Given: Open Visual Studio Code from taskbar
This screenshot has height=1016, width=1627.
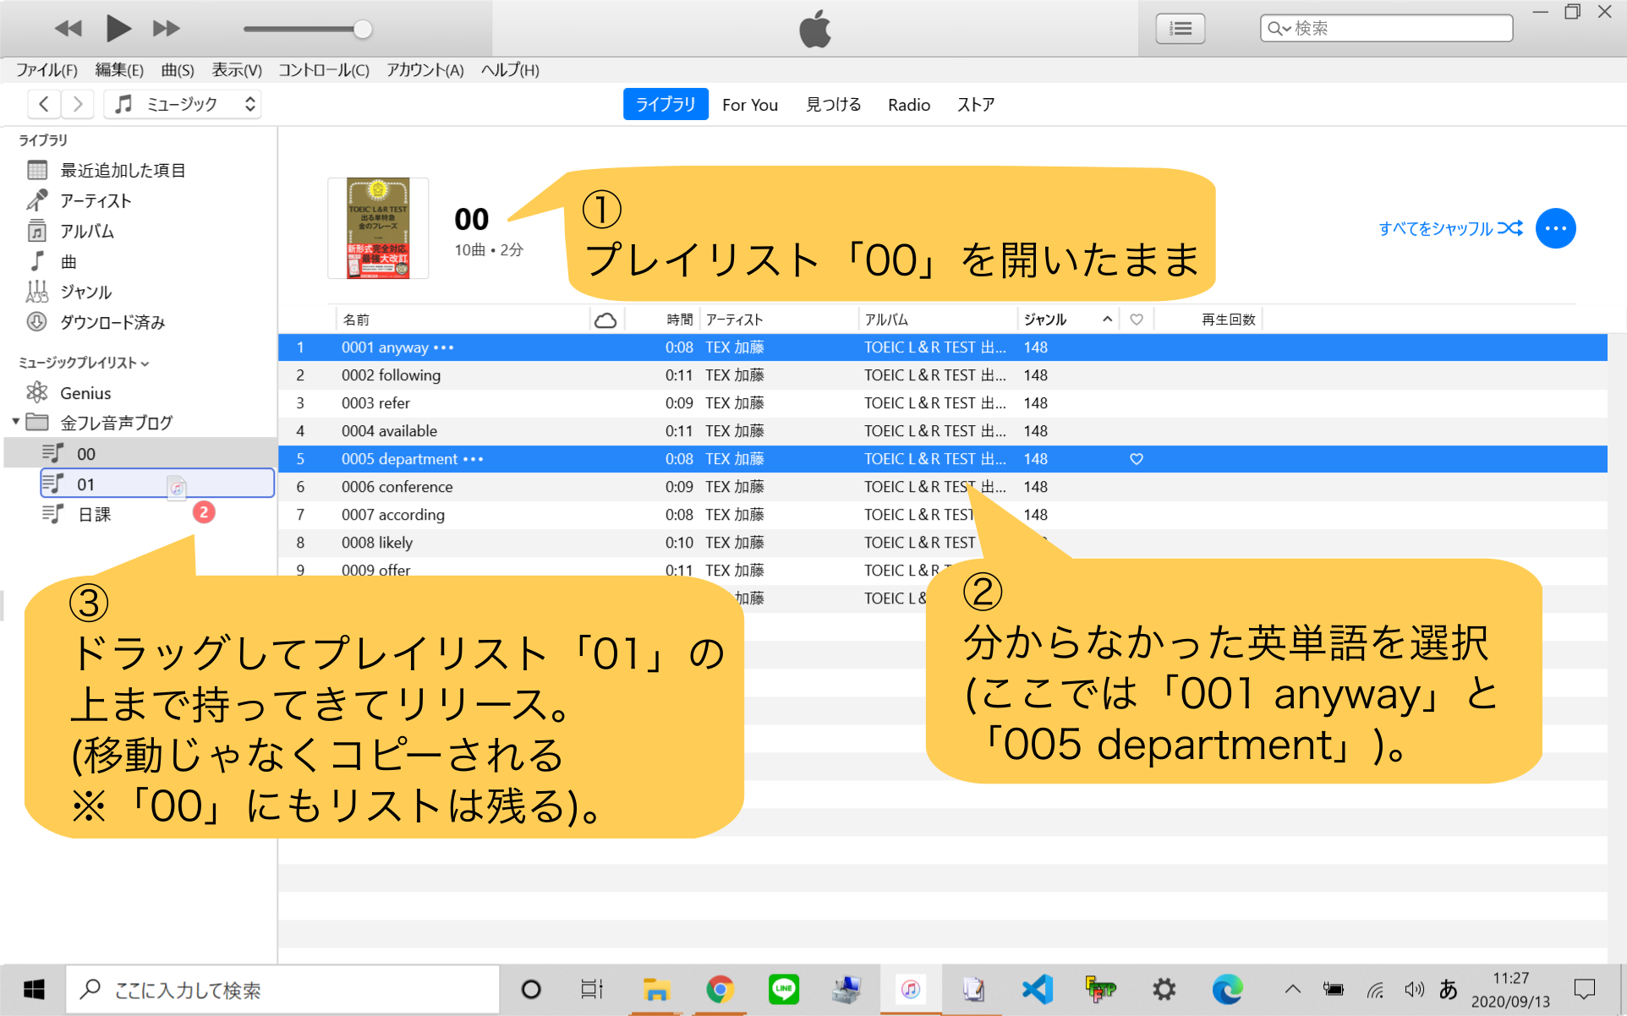Looking at the screenshot, I should point(1037,989).
